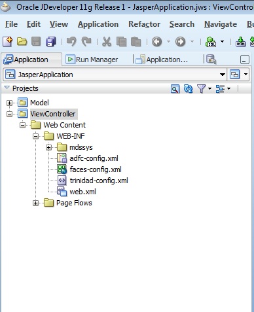Expand the Model project node
Screen dimensions: 254x312
pos(9,103)
